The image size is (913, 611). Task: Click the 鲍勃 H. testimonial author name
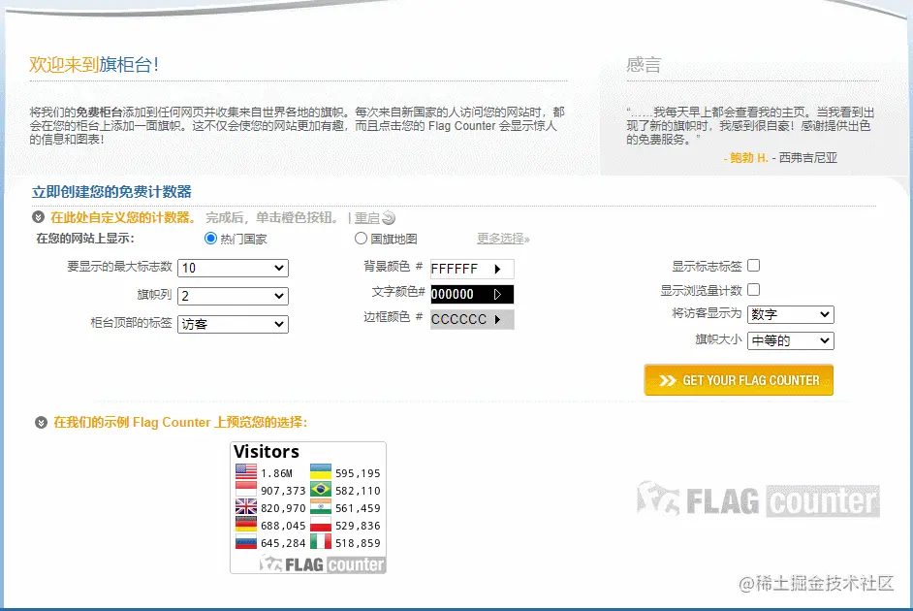(x=749, y=158)
